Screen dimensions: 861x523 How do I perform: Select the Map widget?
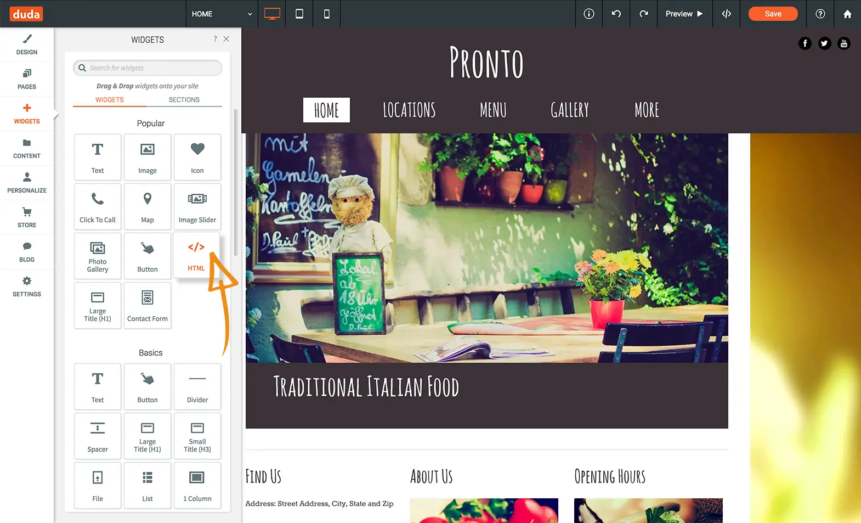(148, 206)
